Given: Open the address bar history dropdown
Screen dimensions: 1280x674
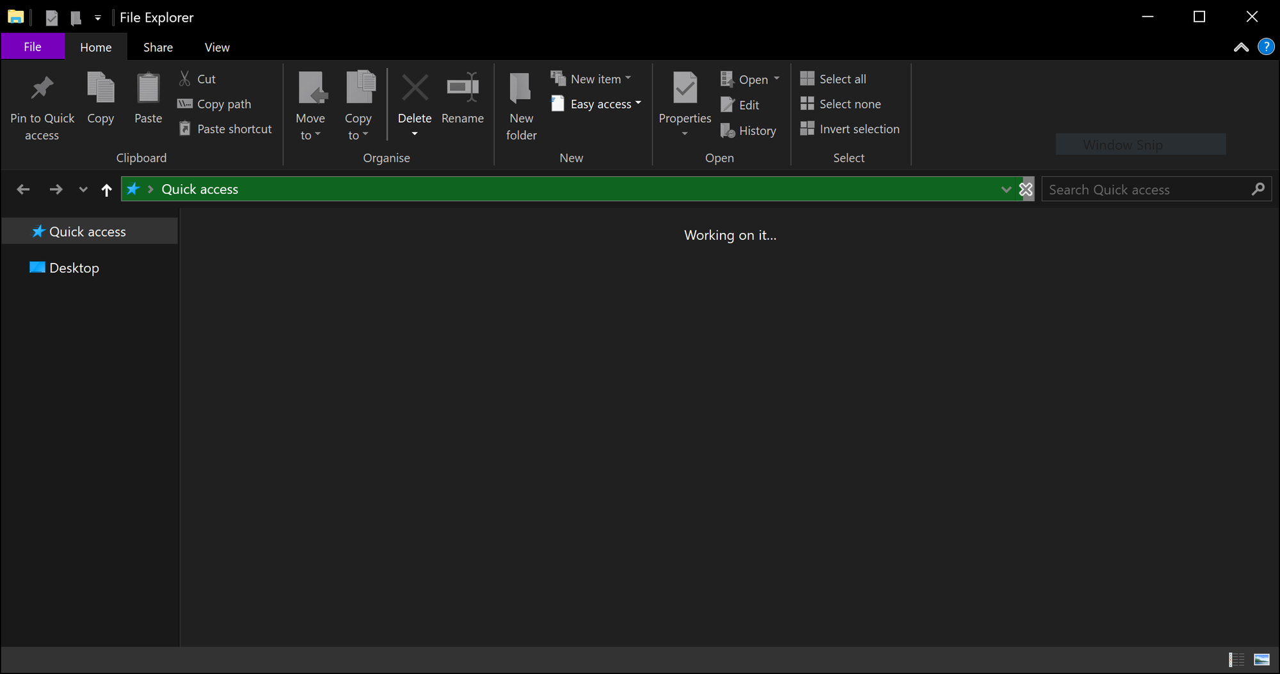Looking at the screenshot, I should click(1006, 189).
